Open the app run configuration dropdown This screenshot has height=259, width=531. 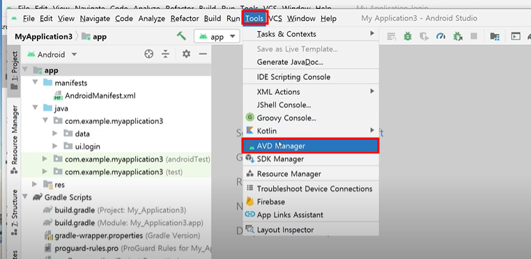click(217, 37)
